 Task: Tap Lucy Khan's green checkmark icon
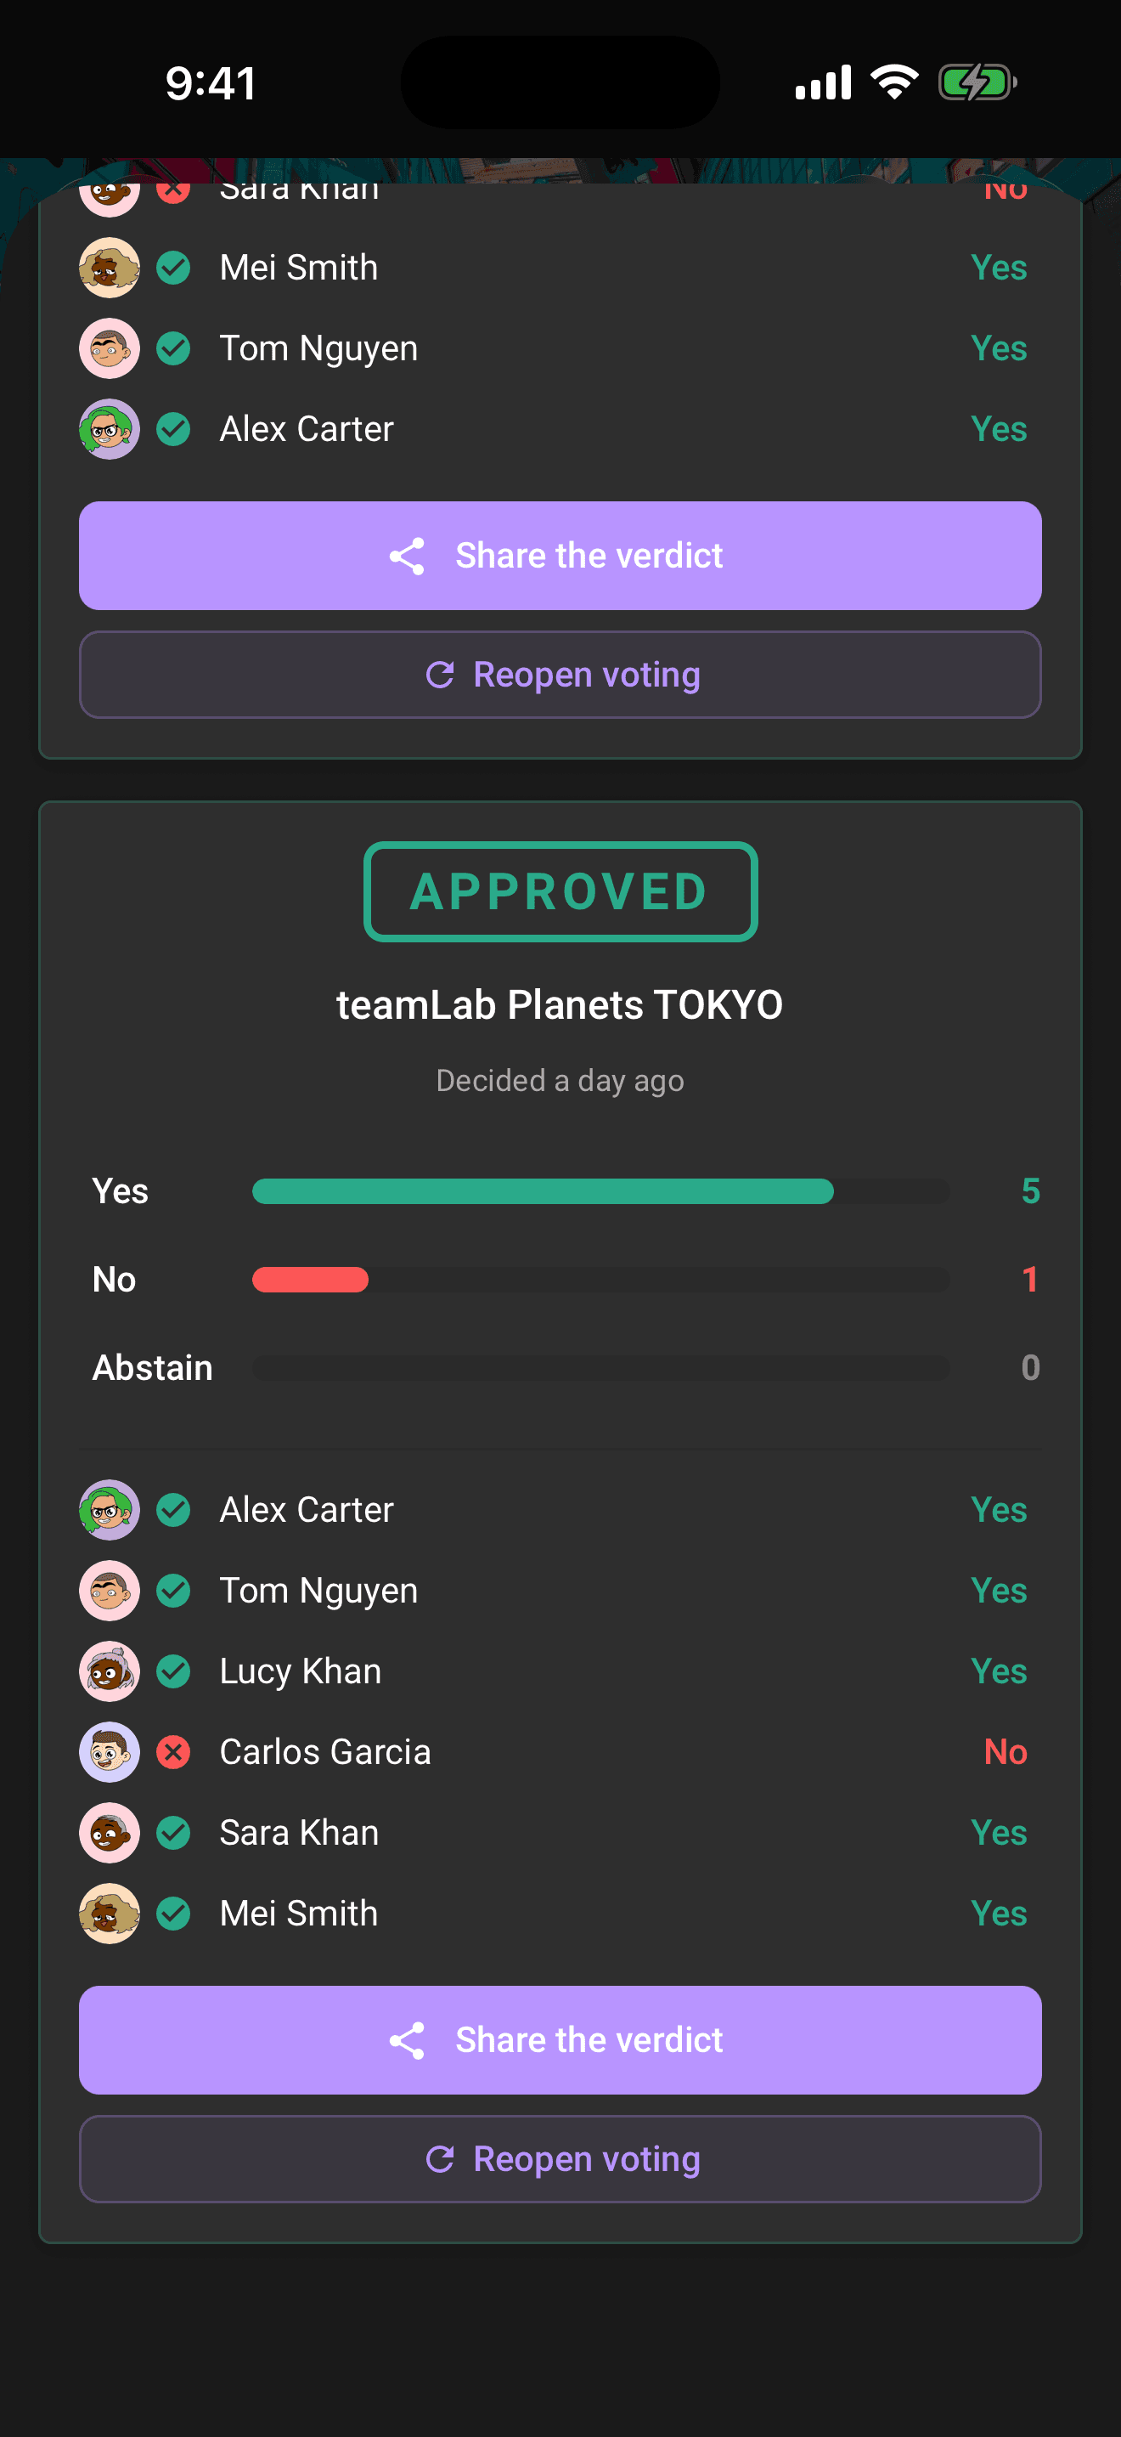(x=174, y=1671)
